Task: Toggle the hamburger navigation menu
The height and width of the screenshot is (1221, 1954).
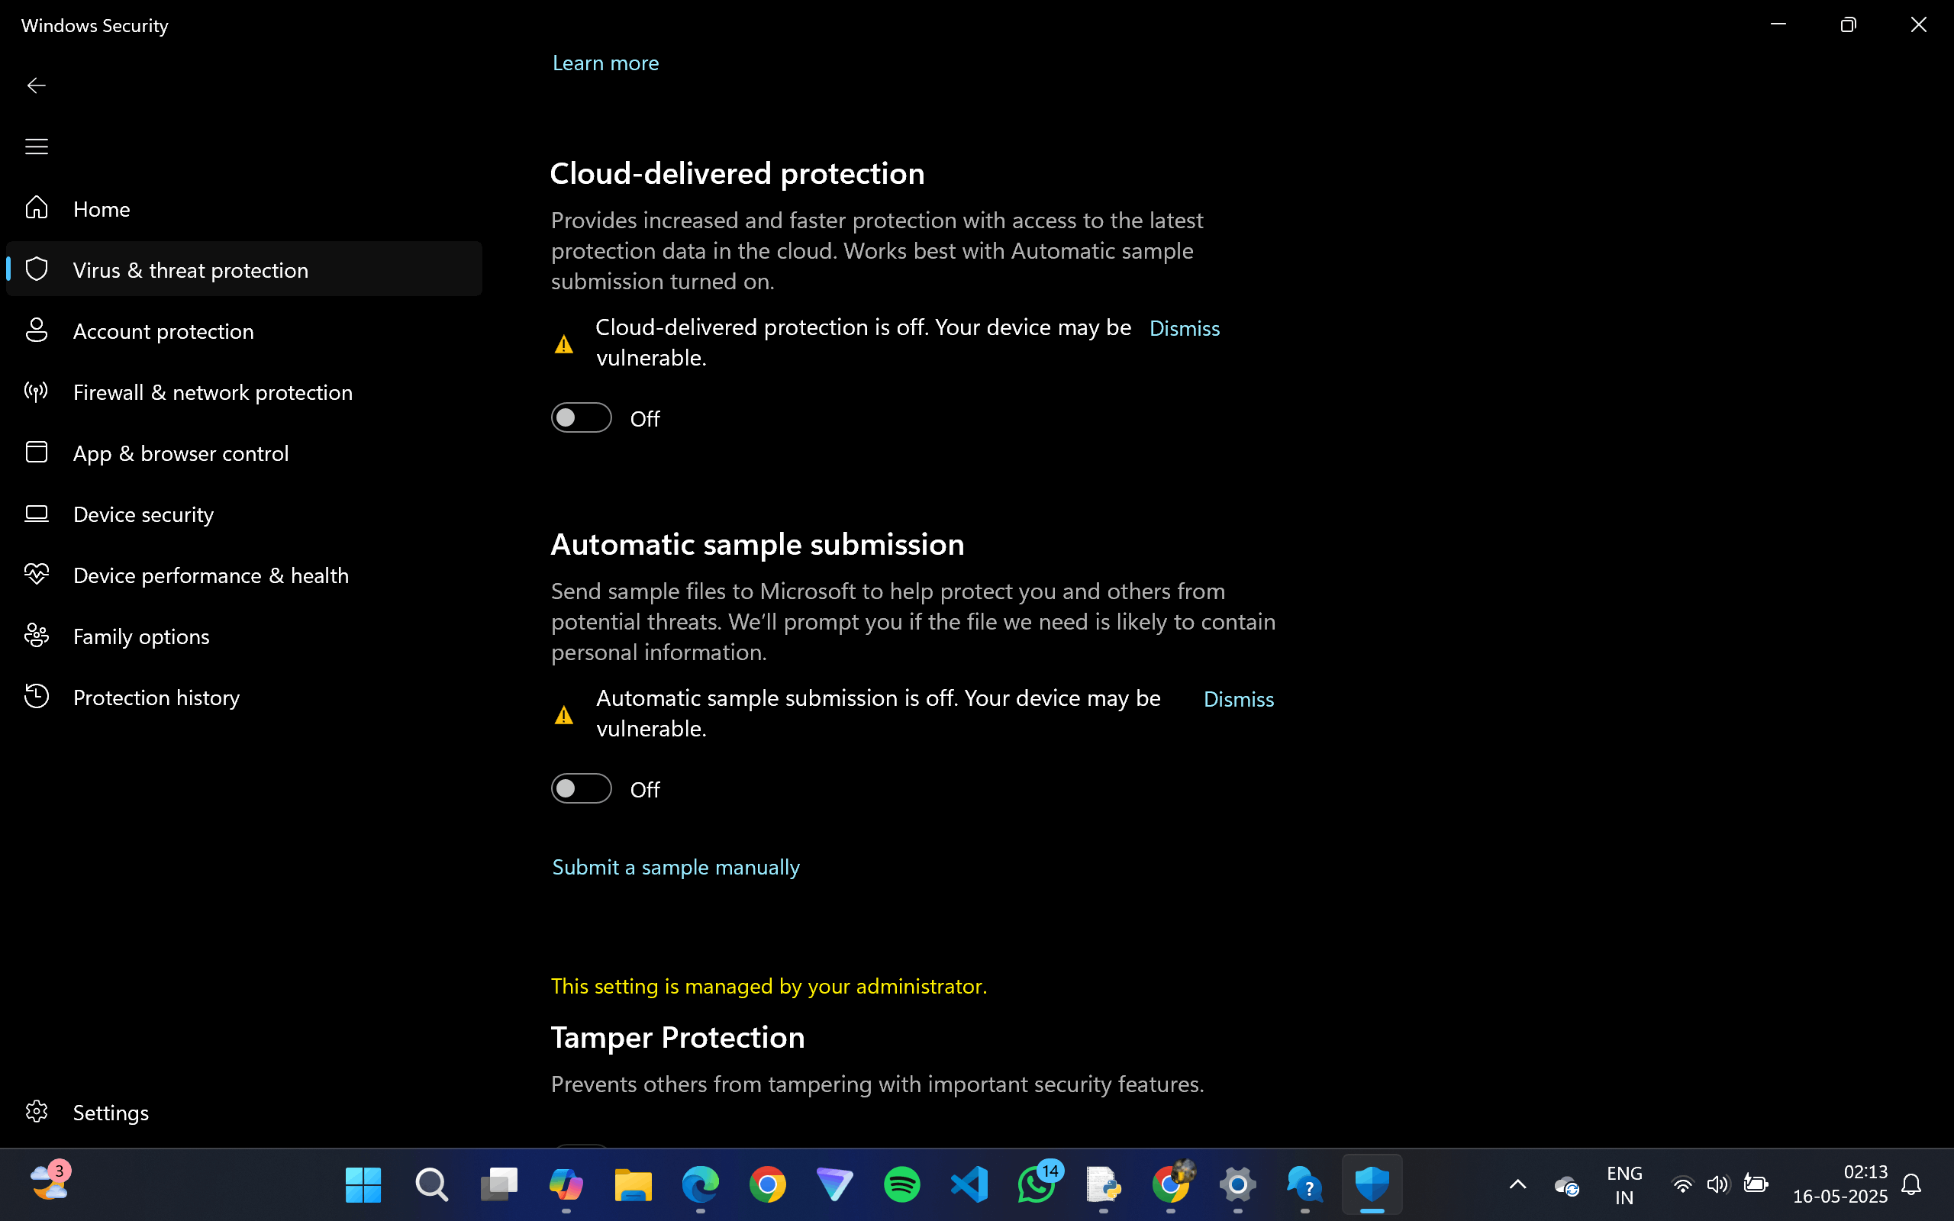Action: pyautogui.click(x=37, y=147)
